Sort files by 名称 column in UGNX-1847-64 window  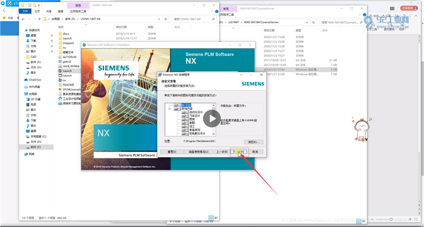[x=61, y=27]
